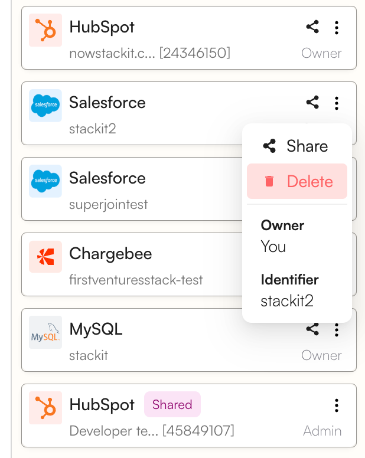The image size is (365, 458).
Task: Click the share icon on the MySQL card
Action: 312,329
